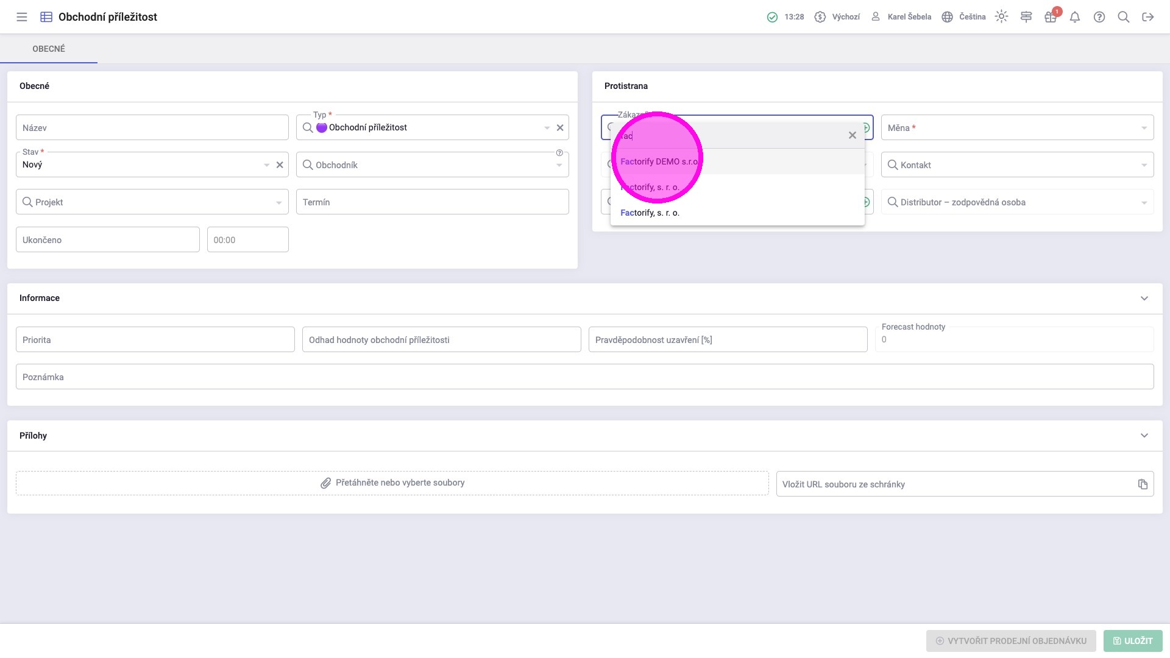Switch to the OBECNÉ tab
This screenshot has height=658, width=1170.
(49, 49)
